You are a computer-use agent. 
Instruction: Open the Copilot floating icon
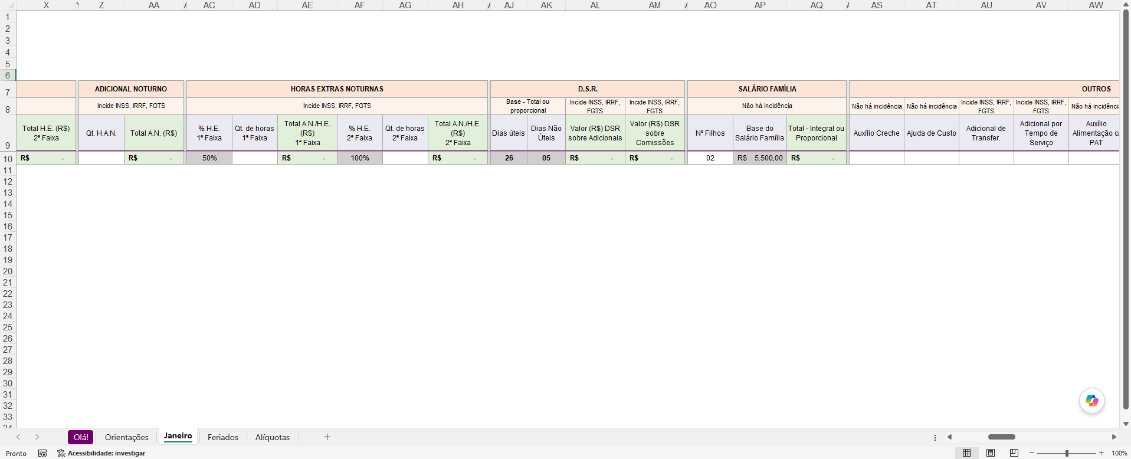click(1091, 401)
